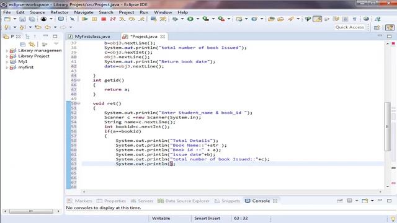Viewport: 397px width, 223px height.
Task: Click the Save All toolbar icon
Action: [32, 19]
